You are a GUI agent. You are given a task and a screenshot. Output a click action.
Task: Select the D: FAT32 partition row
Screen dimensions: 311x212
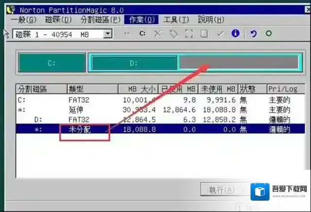pos(160,119)
